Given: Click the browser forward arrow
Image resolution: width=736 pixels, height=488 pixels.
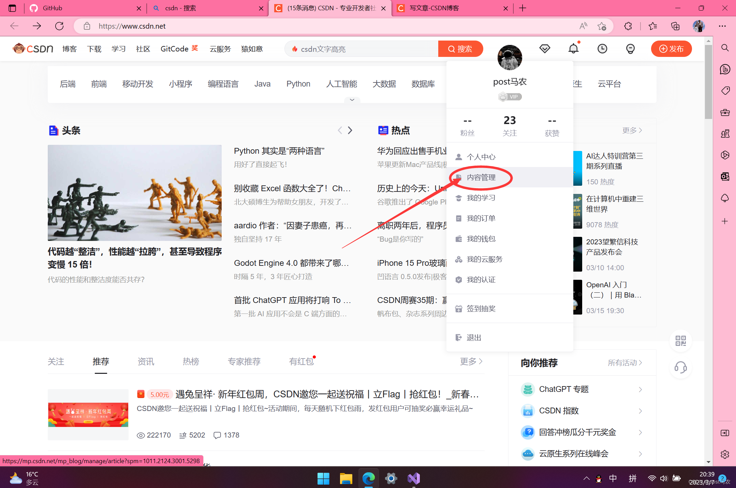Looking at the screenshot, I should [x=37, y=26].
